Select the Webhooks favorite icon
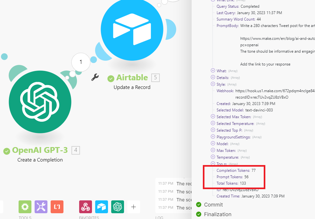 tap(86, 207)
